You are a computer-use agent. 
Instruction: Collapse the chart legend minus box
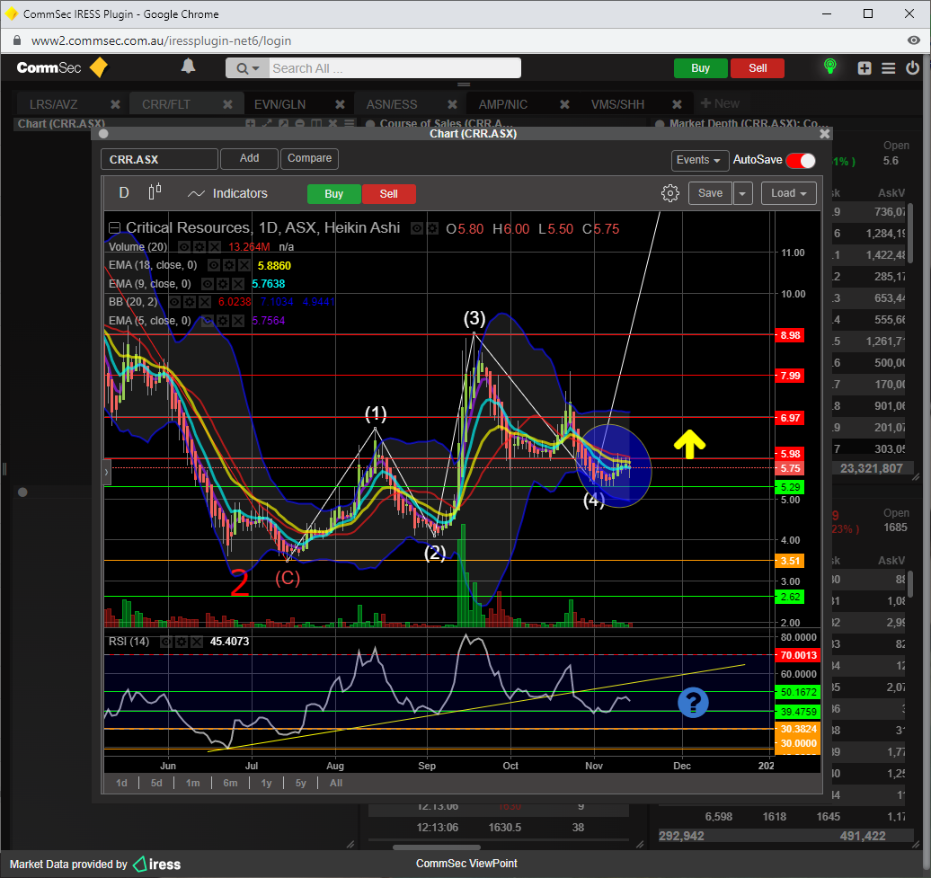pyautogui.click(x=115, y=228)
